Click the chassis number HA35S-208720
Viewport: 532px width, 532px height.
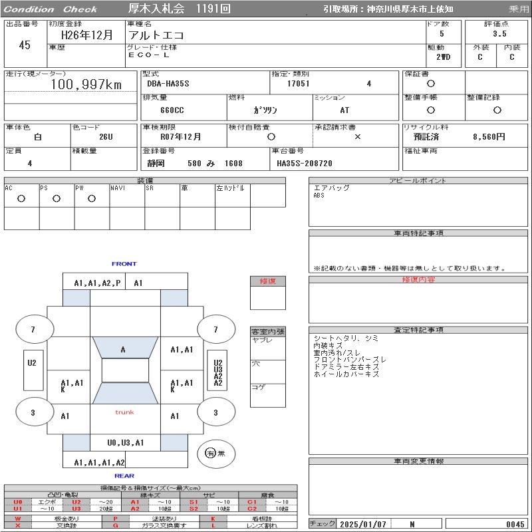(305, 164)
